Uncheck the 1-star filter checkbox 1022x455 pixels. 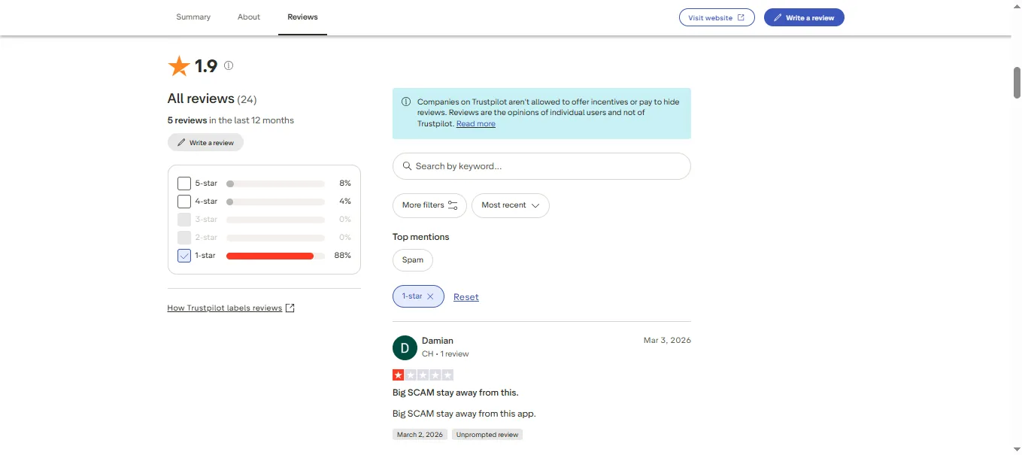pyautogui.click(x=184, y=256)
